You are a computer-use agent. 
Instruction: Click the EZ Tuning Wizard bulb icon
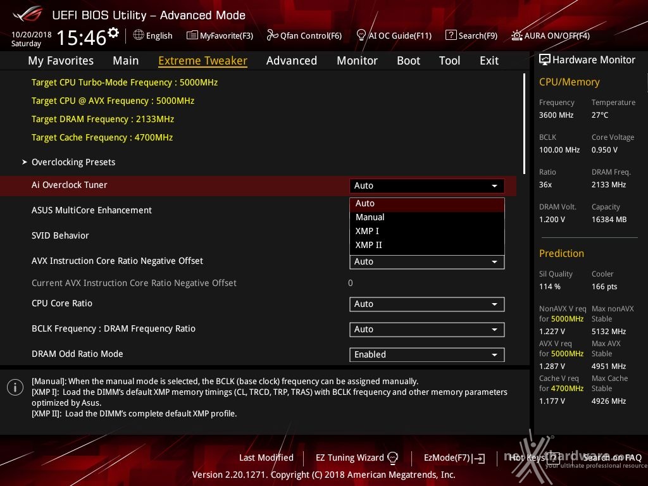(392, 458)
